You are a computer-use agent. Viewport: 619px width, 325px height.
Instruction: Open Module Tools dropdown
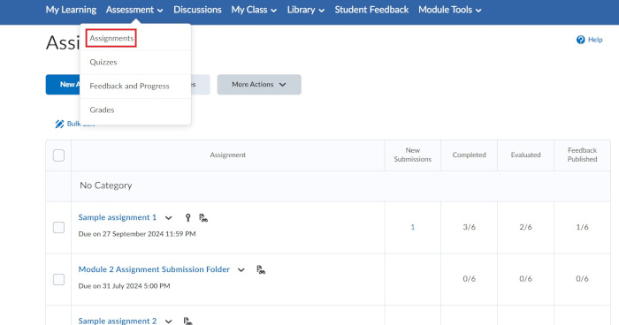(449, 10)
